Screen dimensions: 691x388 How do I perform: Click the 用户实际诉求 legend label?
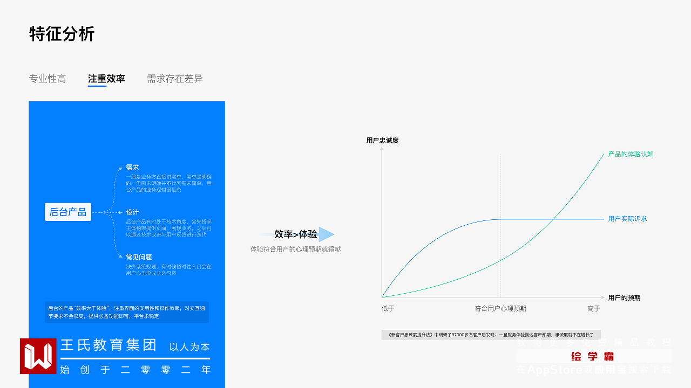627,219
